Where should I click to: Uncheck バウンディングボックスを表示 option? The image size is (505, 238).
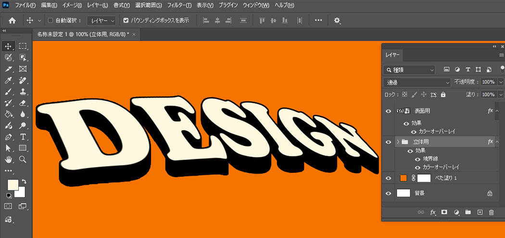pos(126,21)
